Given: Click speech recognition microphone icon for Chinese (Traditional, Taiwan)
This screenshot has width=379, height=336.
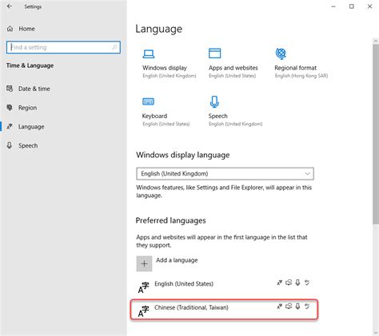Looking at the screenshot, I should 297,306.
